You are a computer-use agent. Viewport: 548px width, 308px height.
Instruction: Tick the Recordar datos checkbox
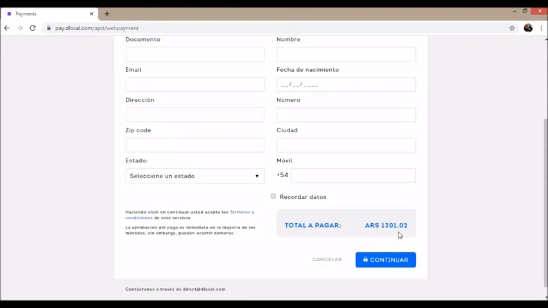pos(273,196)
